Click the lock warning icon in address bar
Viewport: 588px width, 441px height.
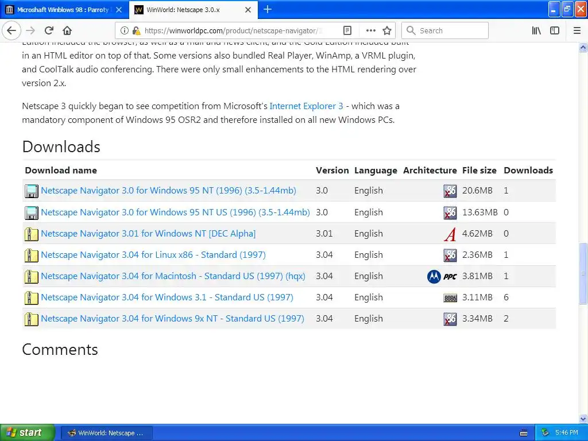pyautogui.click(x=136, y=30)
